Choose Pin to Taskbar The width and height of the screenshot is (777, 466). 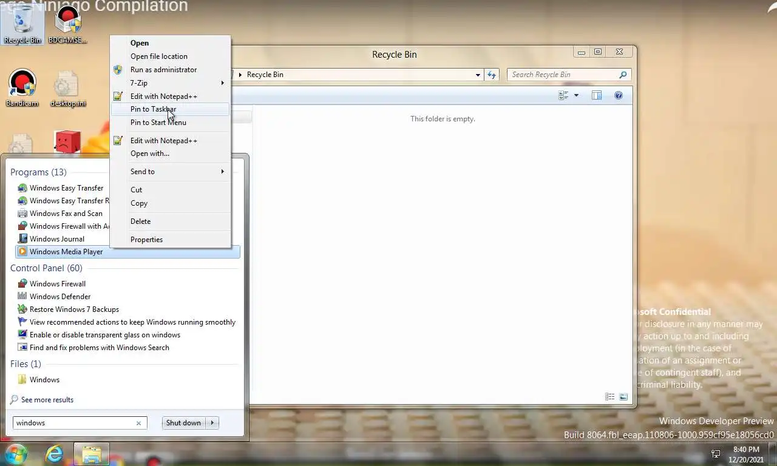pyautogui.click(x=171, y=109)
